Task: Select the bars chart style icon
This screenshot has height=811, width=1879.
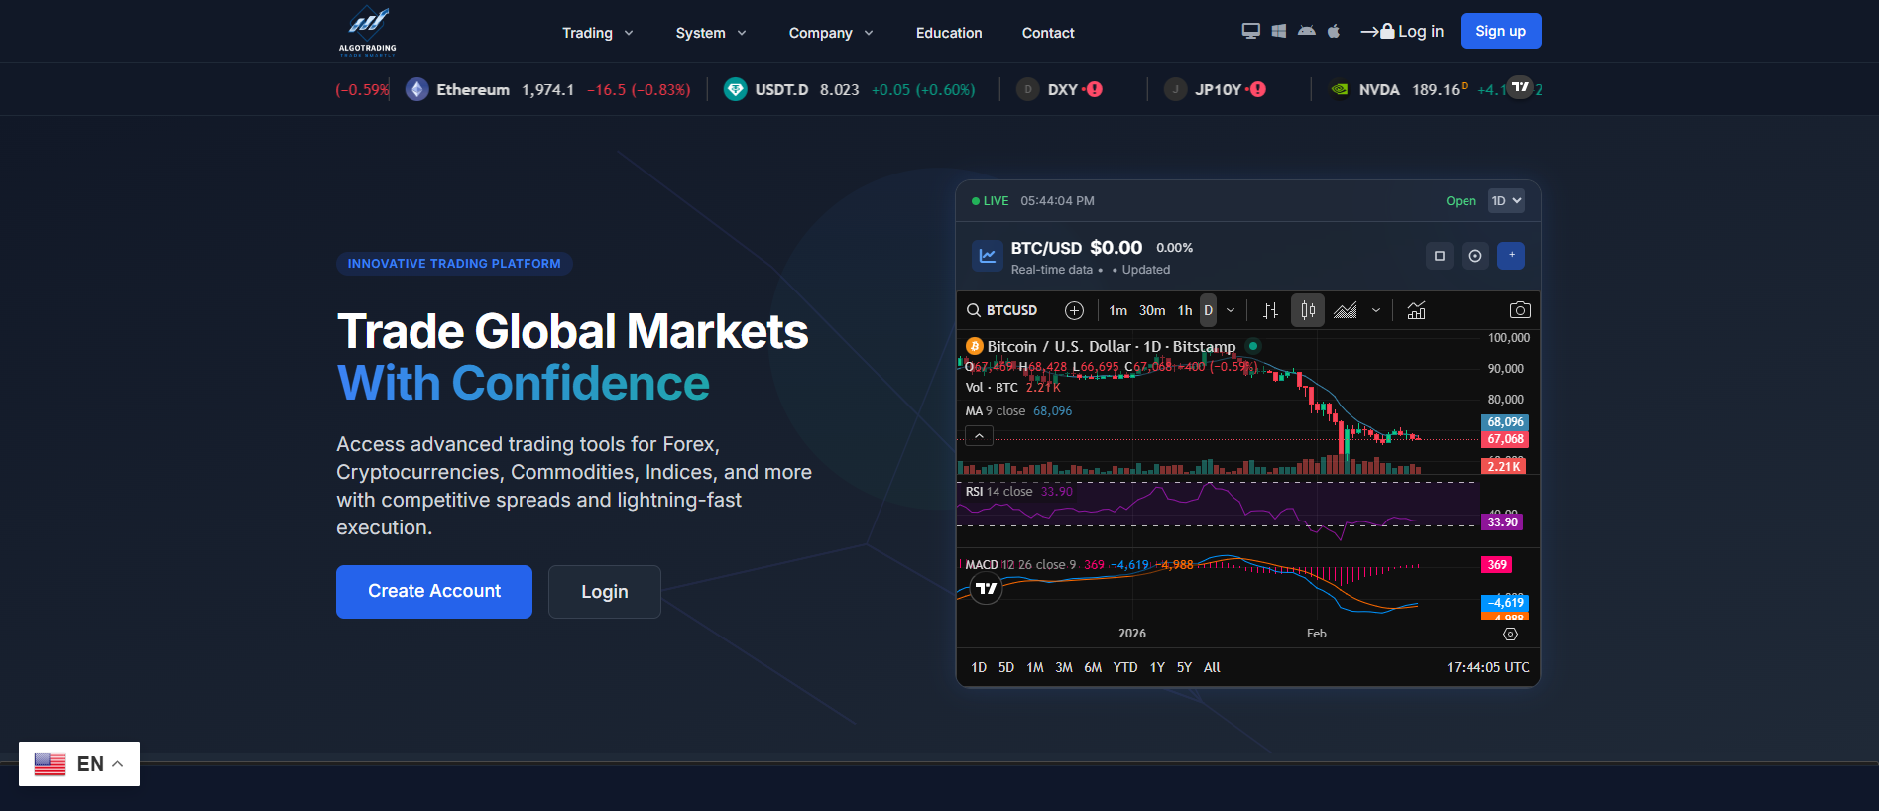Action: [x=1270, y=310]
